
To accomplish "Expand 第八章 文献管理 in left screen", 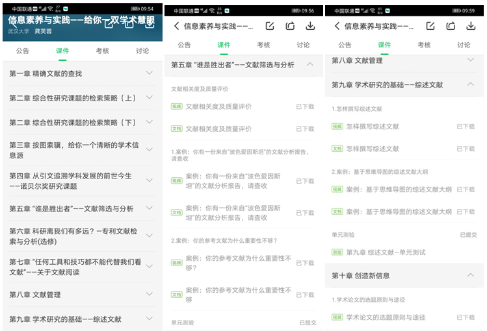I will tap(150, 294).
